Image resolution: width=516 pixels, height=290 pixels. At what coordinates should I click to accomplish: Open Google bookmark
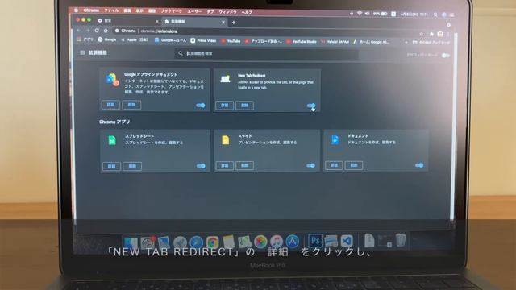click(107, 39)
